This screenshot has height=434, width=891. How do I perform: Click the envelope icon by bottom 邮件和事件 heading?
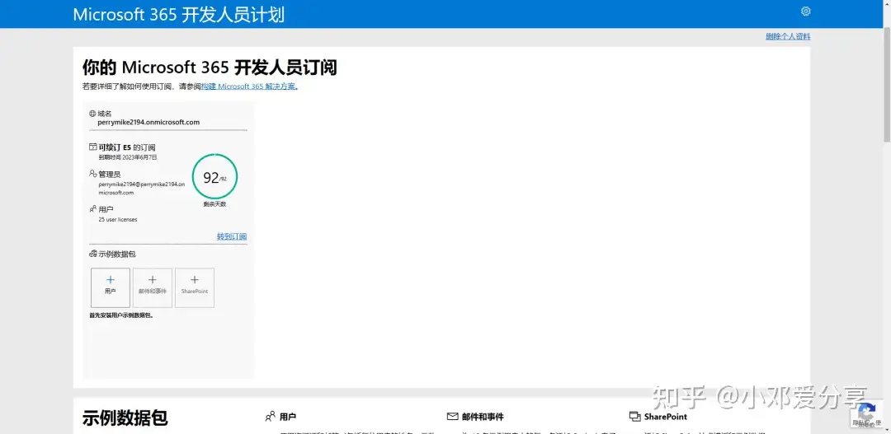point(452,417)
